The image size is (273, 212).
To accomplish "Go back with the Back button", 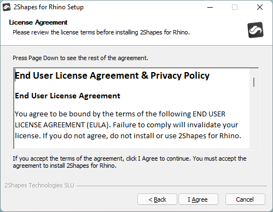I will coord(157,199).
